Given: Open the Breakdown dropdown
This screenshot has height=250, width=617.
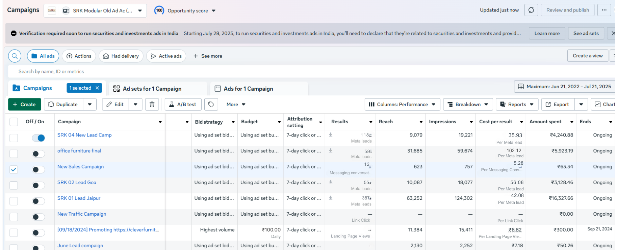Looking at the screenshot, I should [x=468, y=104].
